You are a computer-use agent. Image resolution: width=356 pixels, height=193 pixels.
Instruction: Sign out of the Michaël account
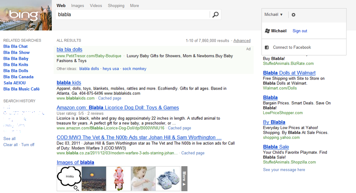click(300, 31)
